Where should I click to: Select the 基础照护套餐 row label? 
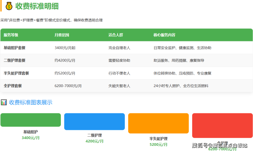(14, 48)
